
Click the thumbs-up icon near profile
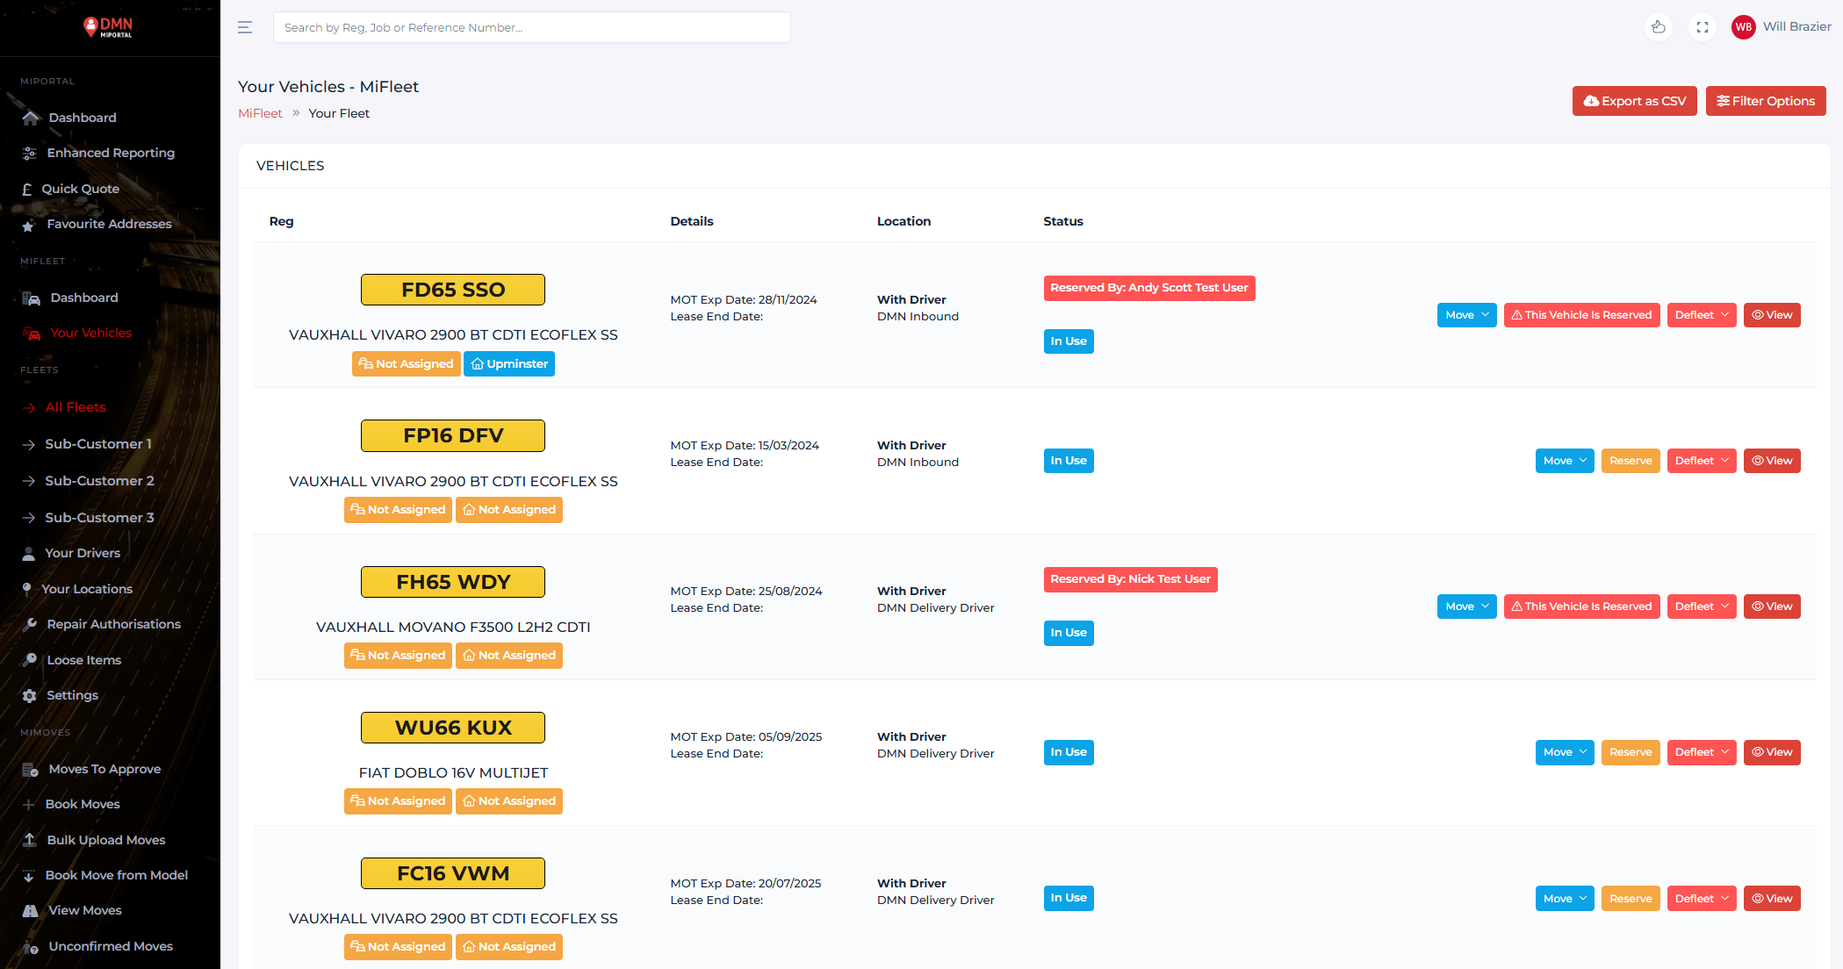click(1658, 27)
